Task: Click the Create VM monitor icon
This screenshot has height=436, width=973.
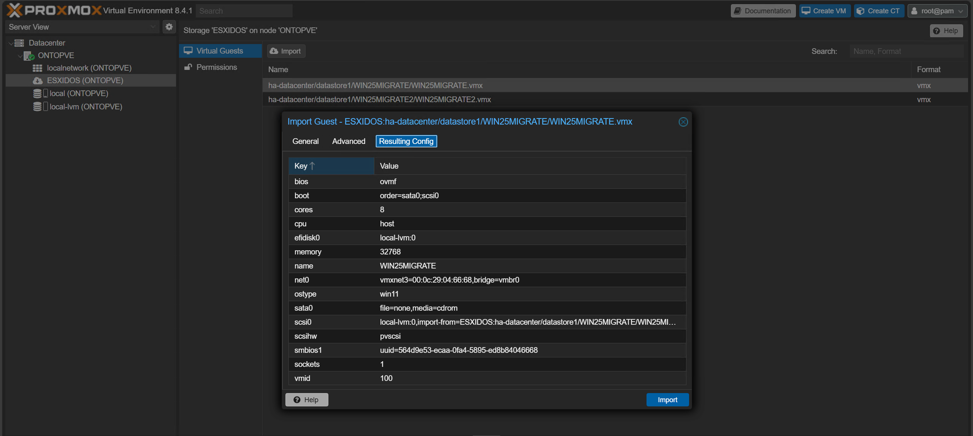Action: pos(806,11)
